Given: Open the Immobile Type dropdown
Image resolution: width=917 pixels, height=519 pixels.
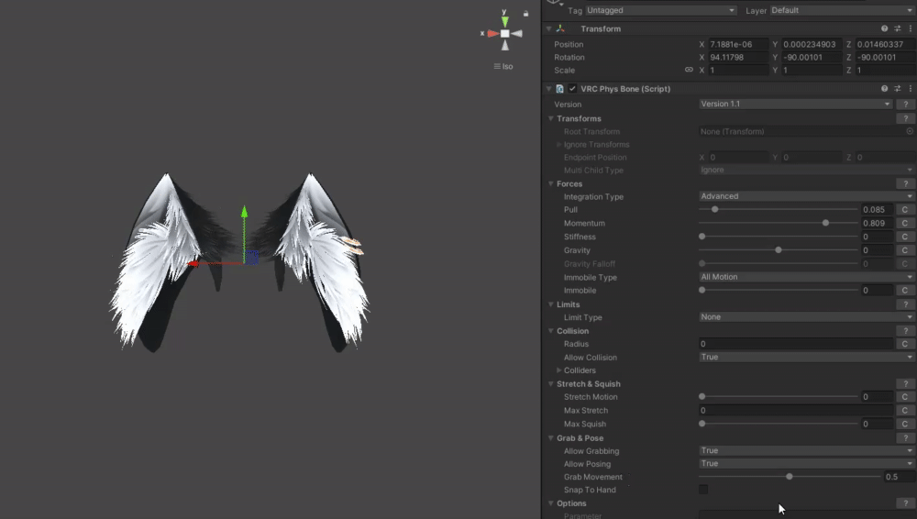Looking at the screenshot, I should coord(806,277).
